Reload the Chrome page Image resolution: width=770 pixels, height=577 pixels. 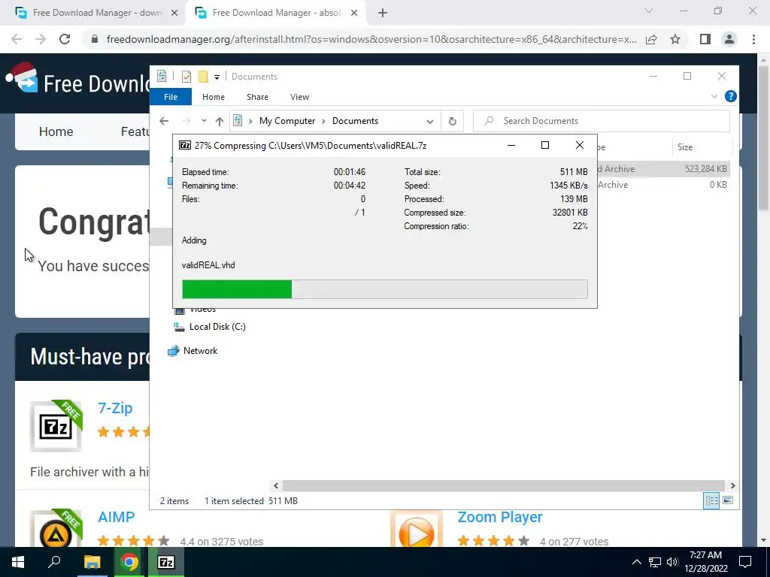[65, 39]
